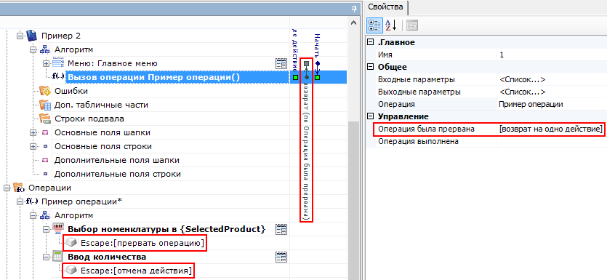
Task: Pin the tree panel with pushpin icon
Action: coord(353,9)
